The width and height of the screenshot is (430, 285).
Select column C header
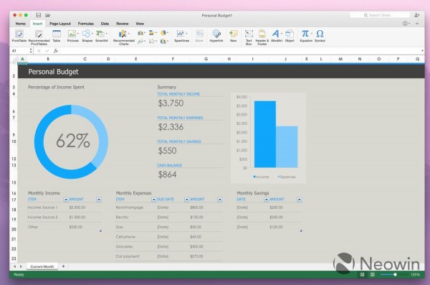[x=85, y=59]
